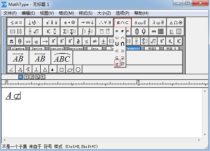Image resolution: width=210 pixels, height=151 pixels.
Task: Select the right-justified tab stop button
Action: pyautogui.click(x=32, y=77)
